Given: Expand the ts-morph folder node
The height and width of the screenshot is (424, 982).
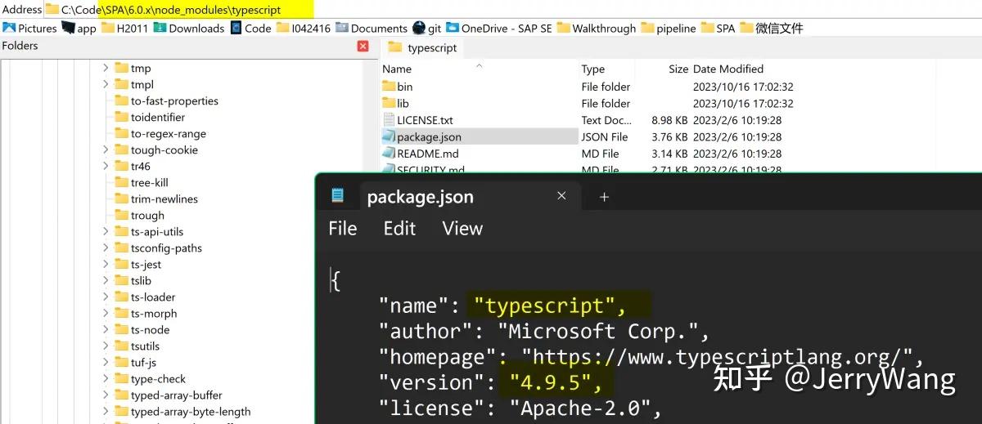Looking at the screenshot, I should [x=106, y=314].
